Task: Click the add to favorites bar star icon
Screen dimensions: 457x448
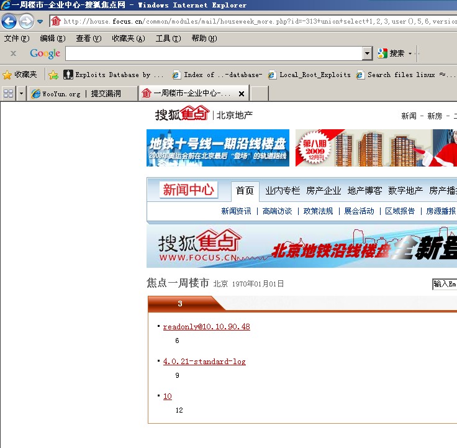Action: (x=53, y=75)
